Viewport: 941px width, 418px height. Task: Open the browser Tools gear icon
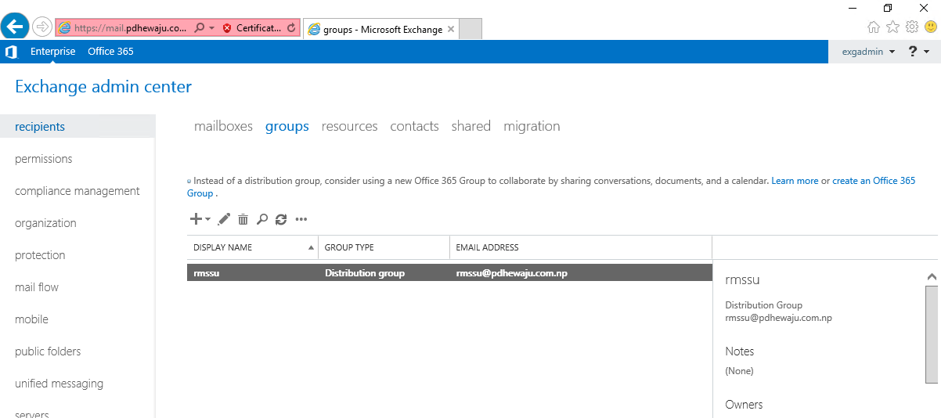pyautogui.click(x=912, y=27)
